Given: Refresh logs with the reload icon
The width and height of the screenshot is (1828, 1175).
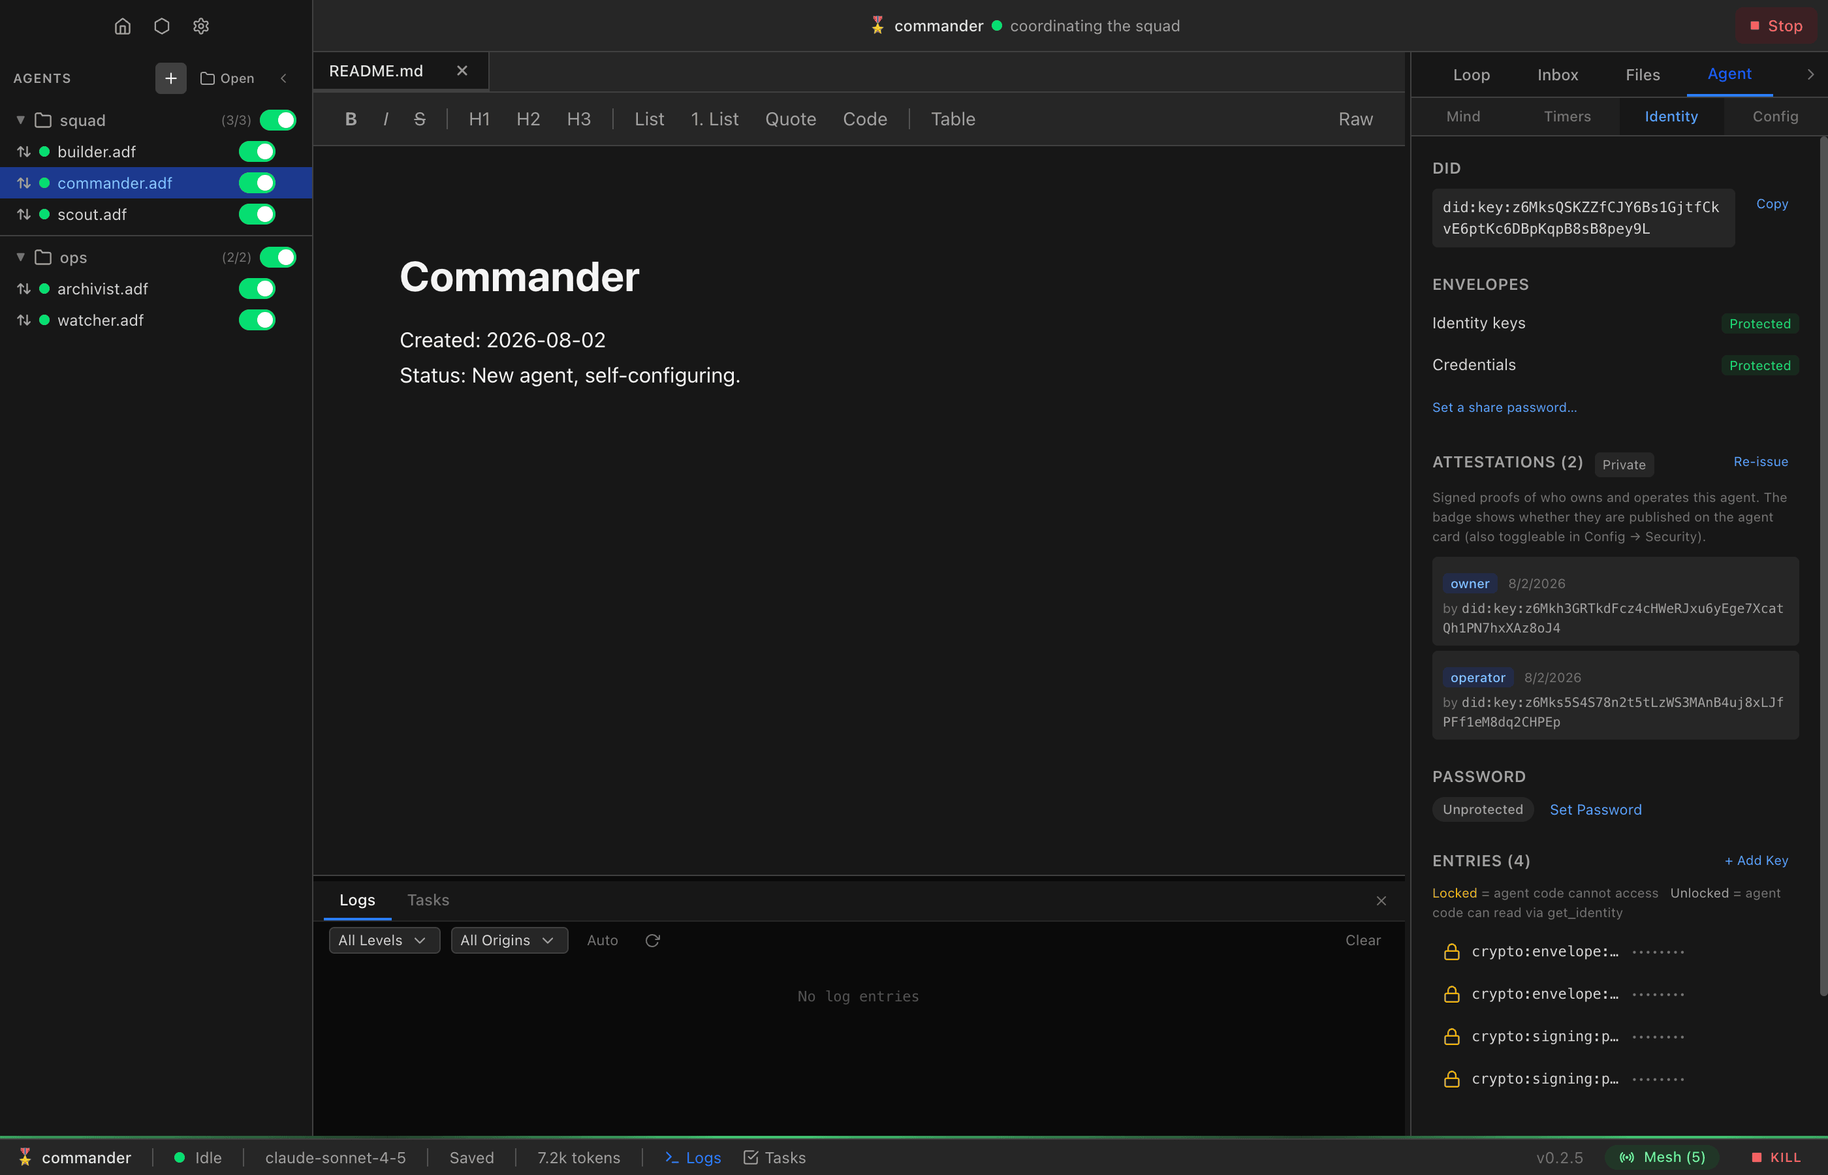Looking at the screenshot, I should point(652,940).
